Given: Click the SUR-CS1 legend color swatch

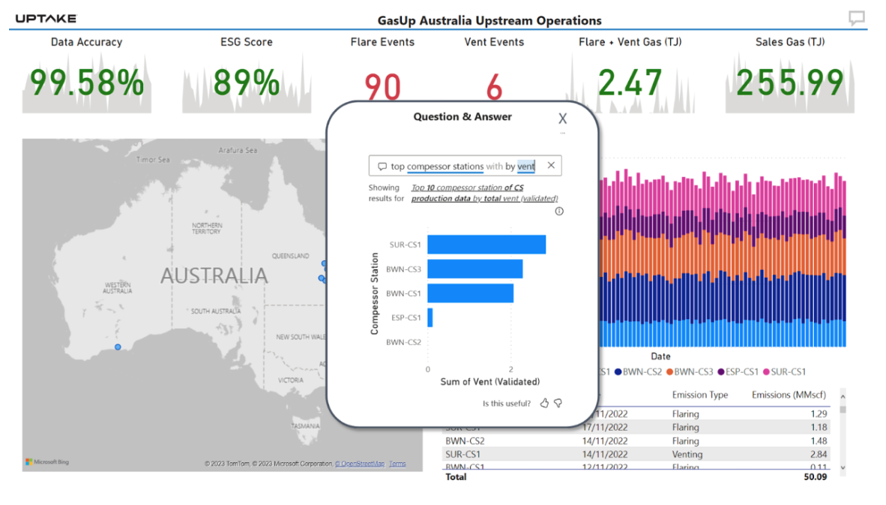Looking at the screenshot, I should 766,372.
